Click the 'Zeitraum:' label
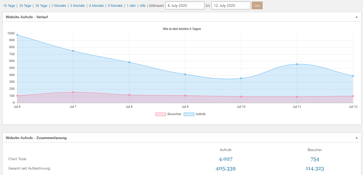The height and width of the screenshot is (175, 363). tap(157, 5)
